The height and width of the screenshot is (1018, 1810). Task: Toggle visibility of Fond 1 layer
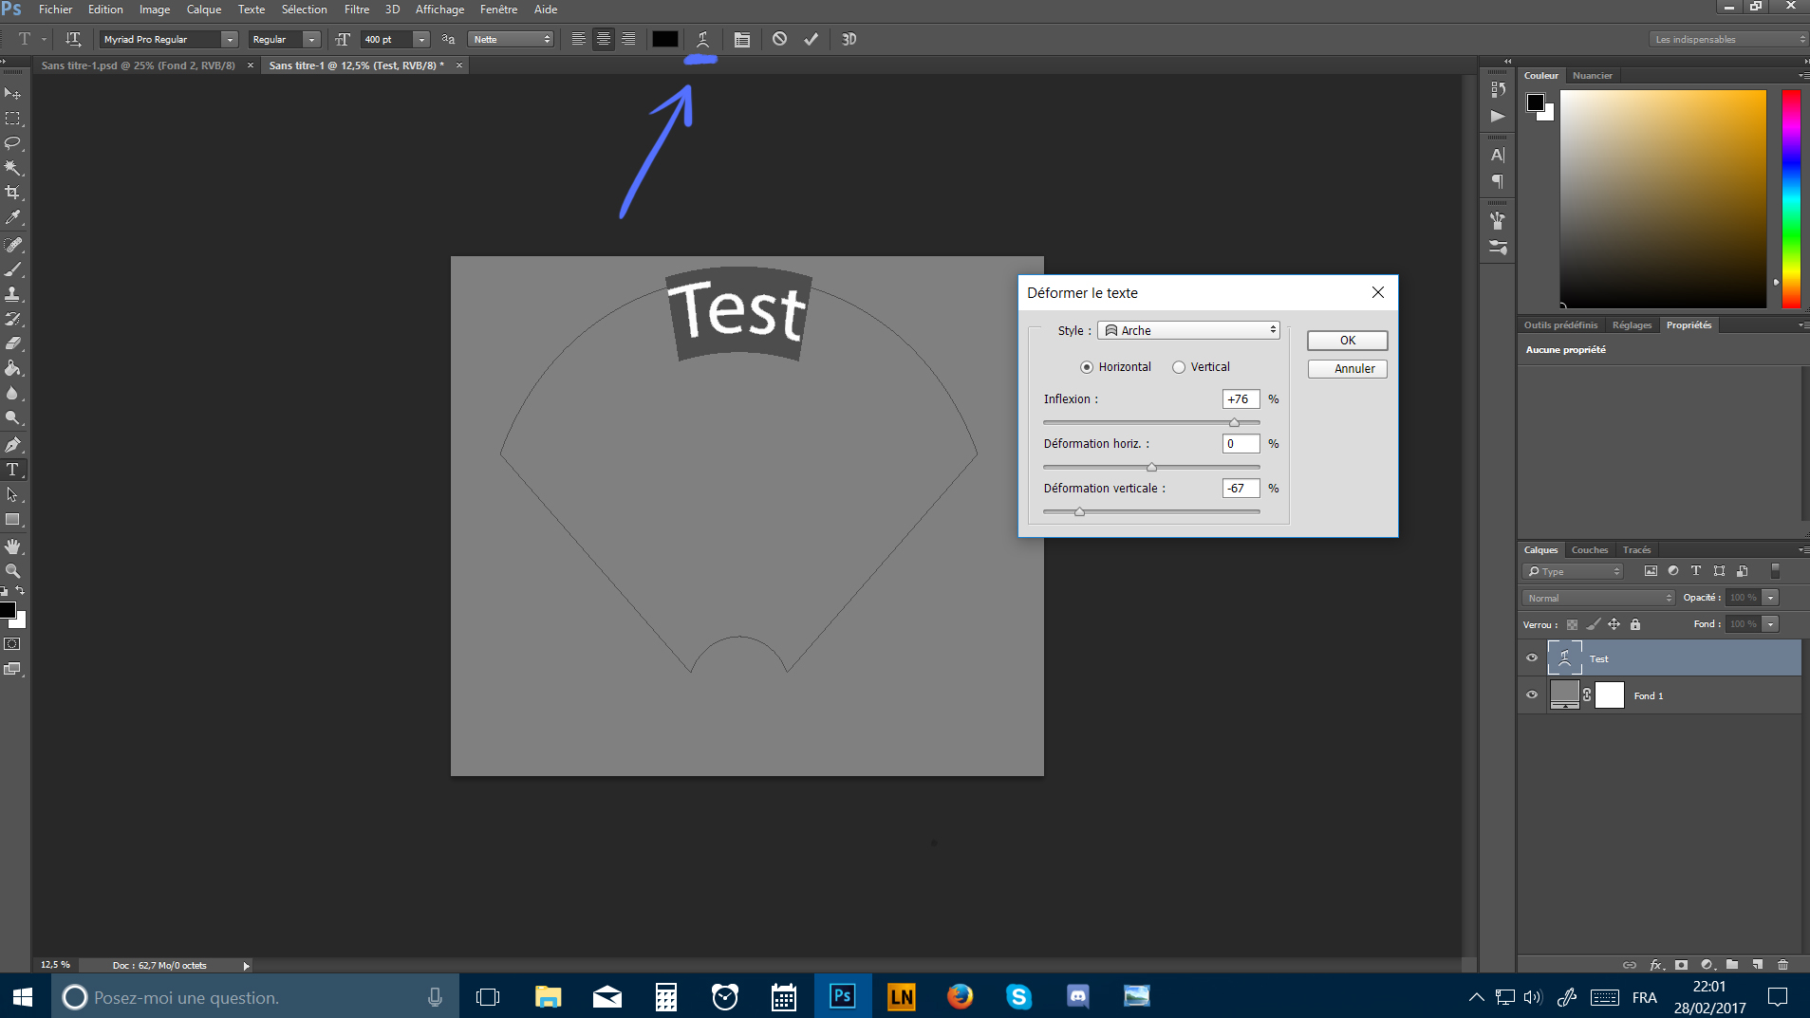1531,695
